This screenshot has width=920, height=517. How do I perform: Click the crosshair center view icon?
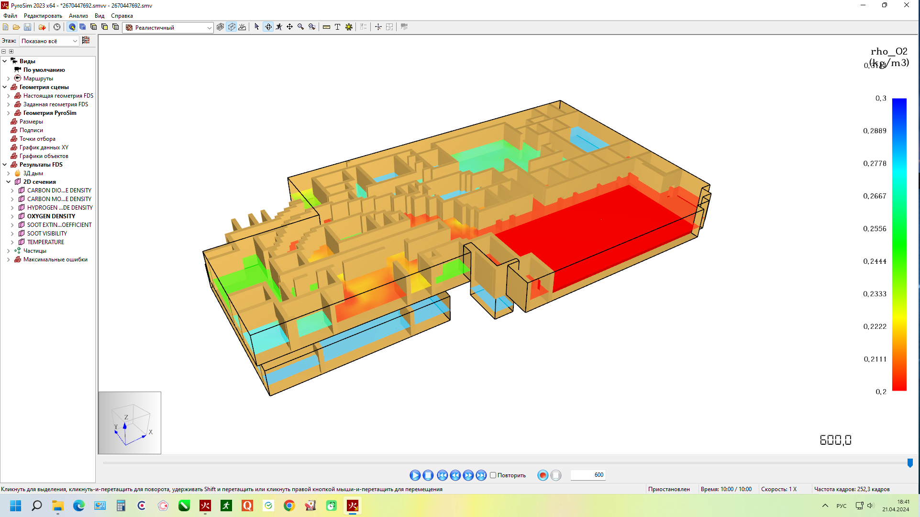pos(378,27)
